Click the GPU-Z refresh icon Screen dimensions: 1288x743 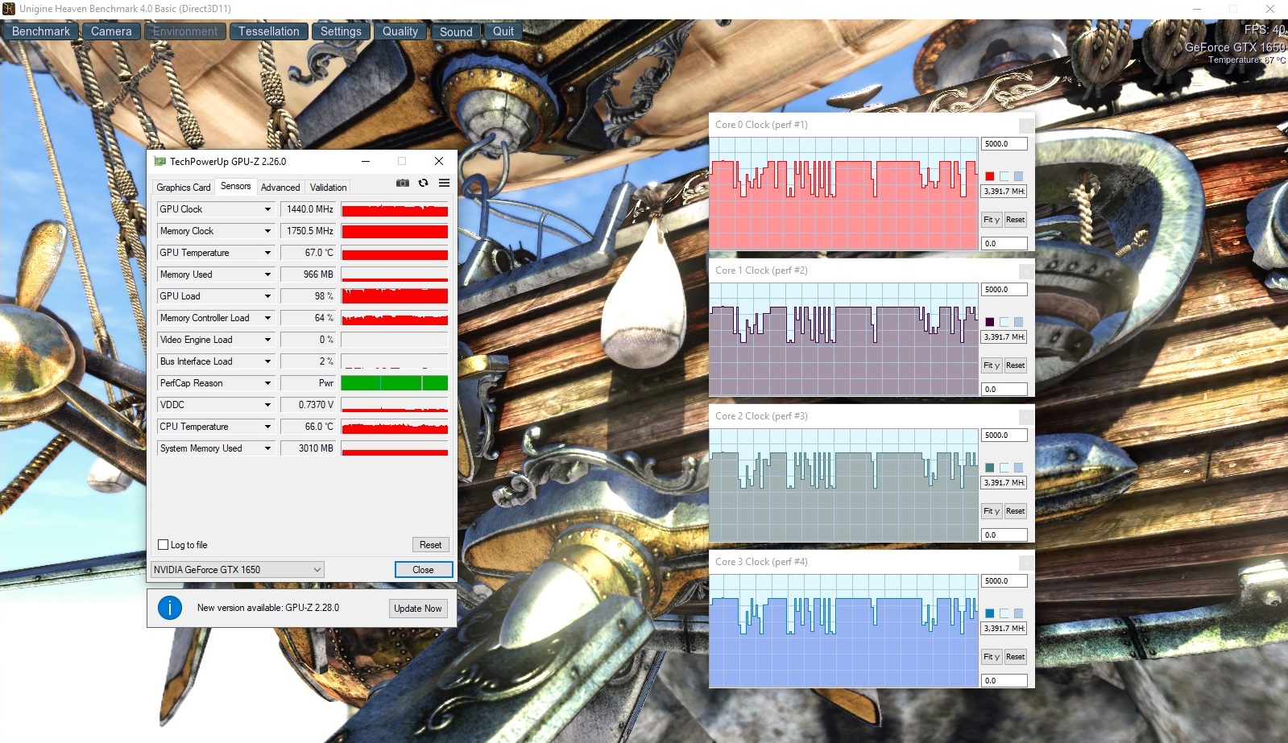pyautogui.click(x=423, y=184)
